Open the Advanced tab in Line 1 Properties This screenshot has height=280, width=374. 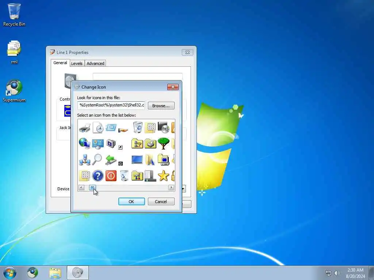(95, 63)
